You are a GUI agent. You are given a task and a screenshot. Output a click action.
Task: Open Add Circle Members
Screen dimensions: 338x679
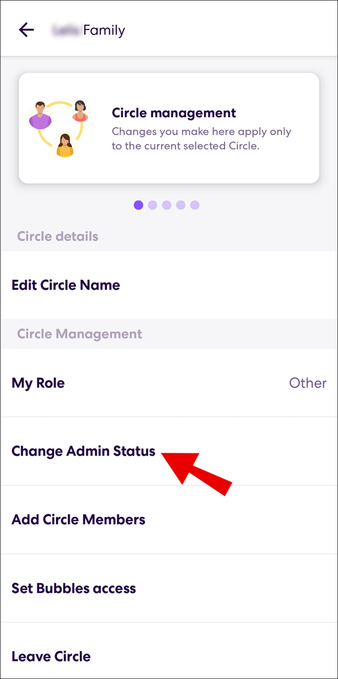(x=169, y=519)
